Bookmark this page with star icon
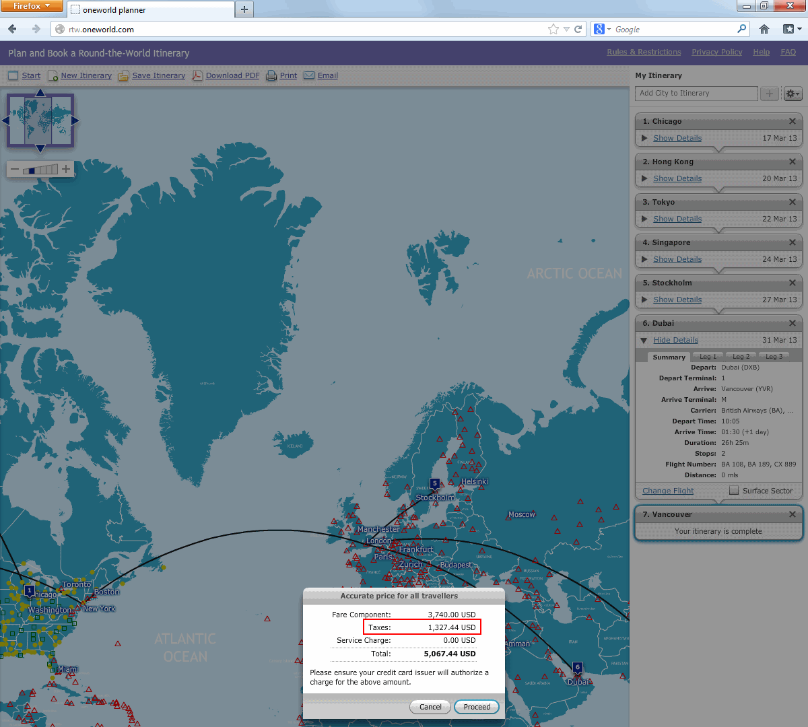Screen dimensions: 808x727 pos(553,29)
